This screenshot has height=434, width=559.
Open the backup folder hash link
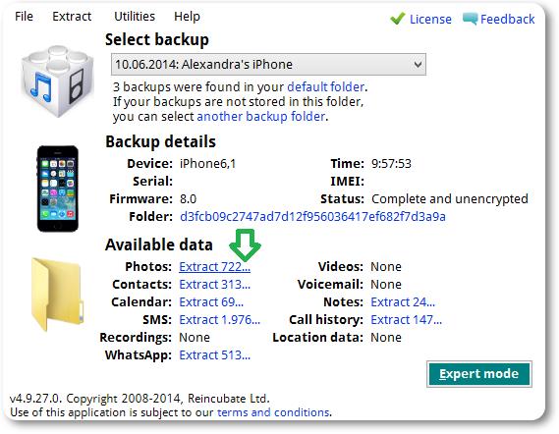312,217
